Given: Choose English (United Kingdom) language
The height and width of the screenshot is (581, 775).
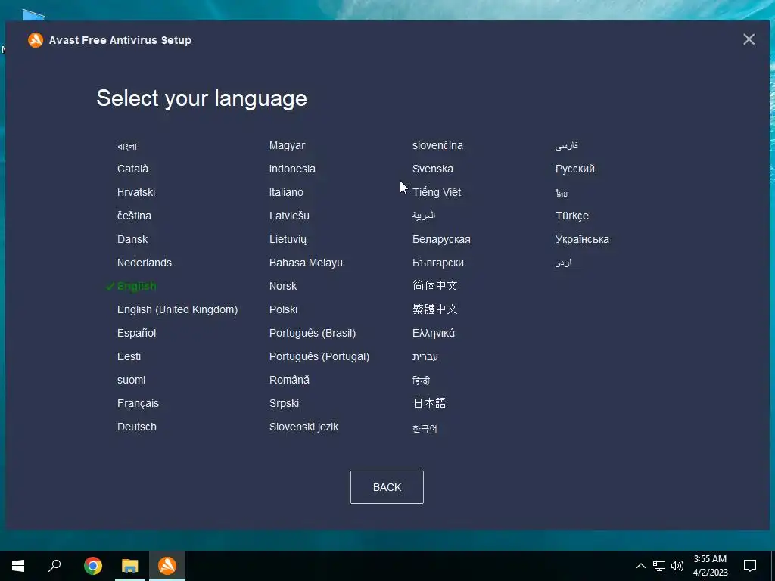Looking at the screenshot, I should click(x=177, y=309).
